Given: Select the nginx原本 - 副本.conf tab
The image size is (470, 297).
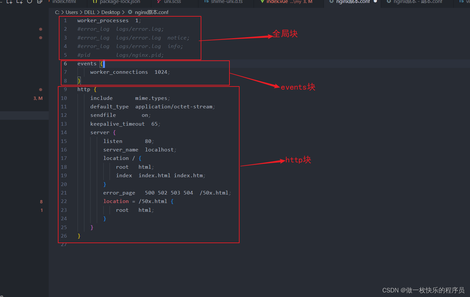Looking at the screenshot, I should tap(418, 2).
